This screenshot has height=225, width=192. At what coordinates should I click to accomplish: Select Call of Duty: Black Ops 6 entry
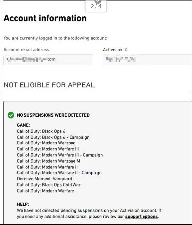click(x=41, y=131)
